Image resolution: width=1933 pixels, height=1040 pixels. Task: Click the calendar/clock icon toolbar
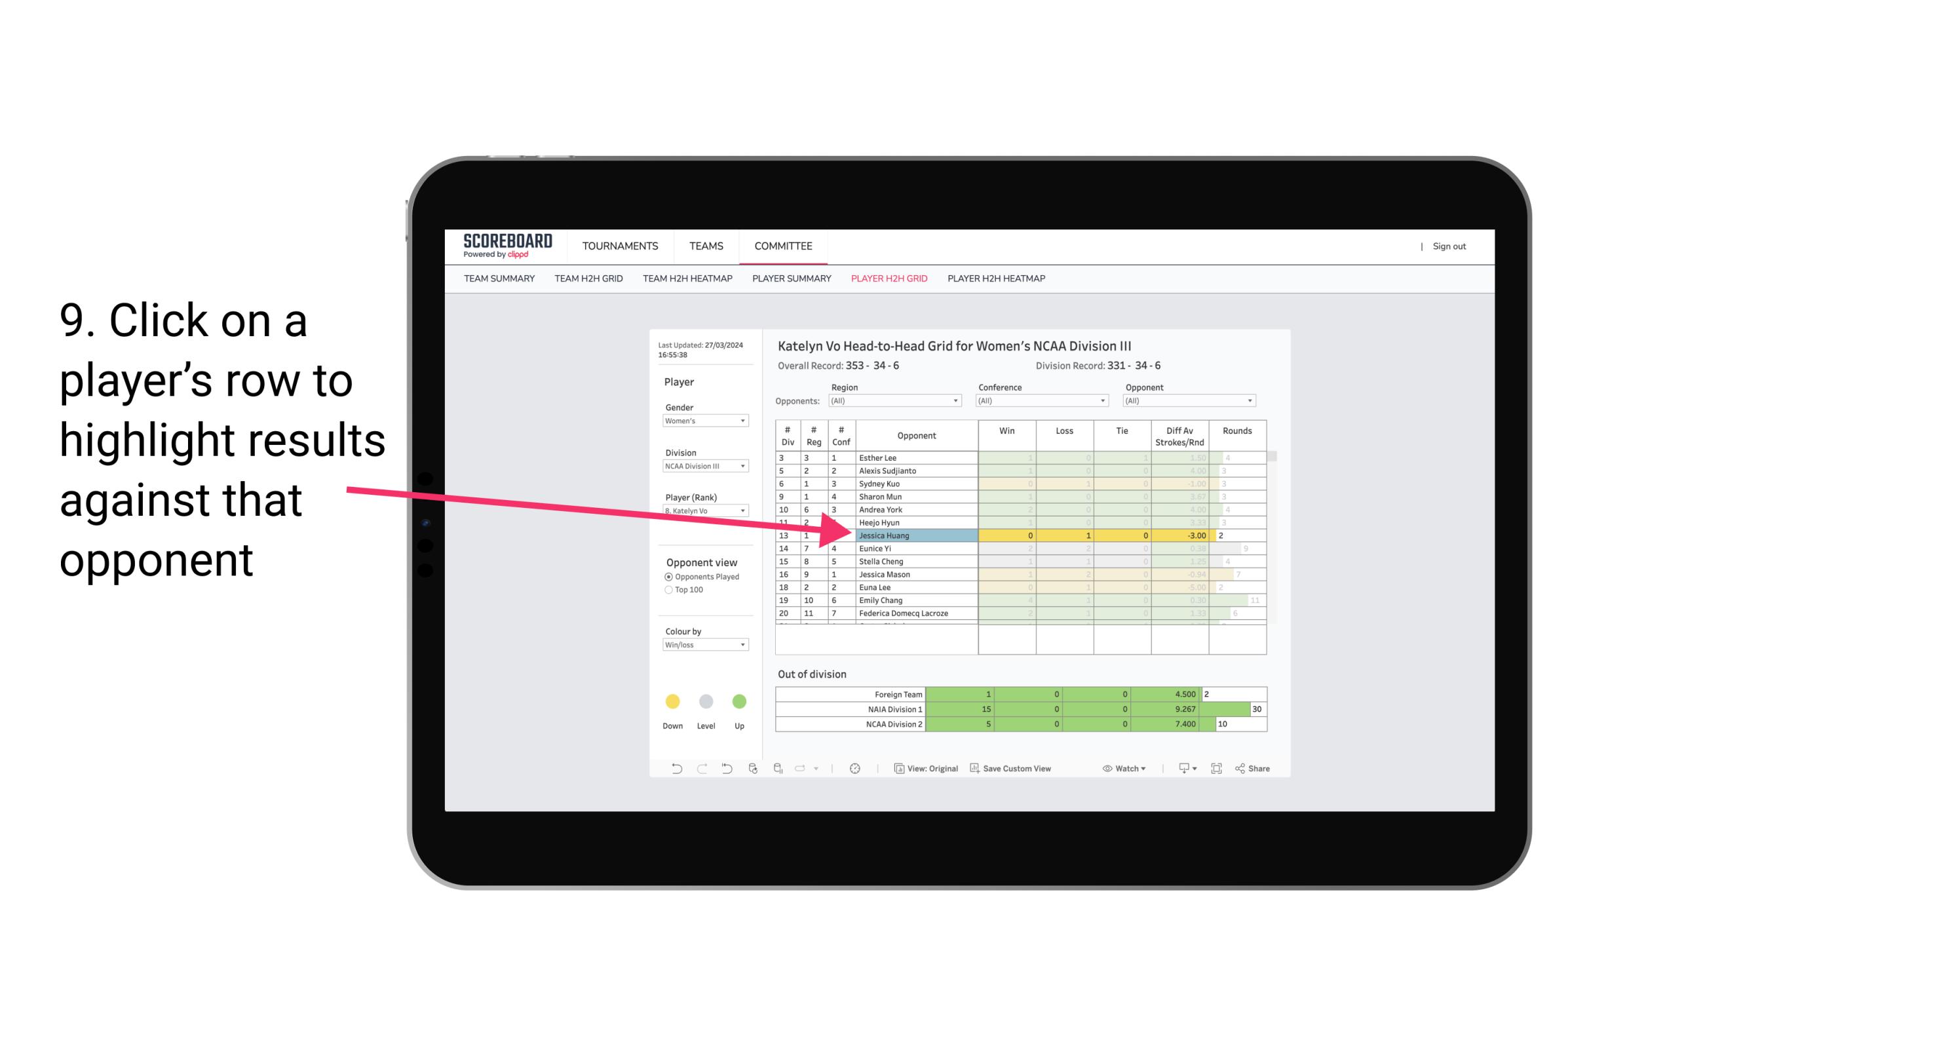[855, 769]
